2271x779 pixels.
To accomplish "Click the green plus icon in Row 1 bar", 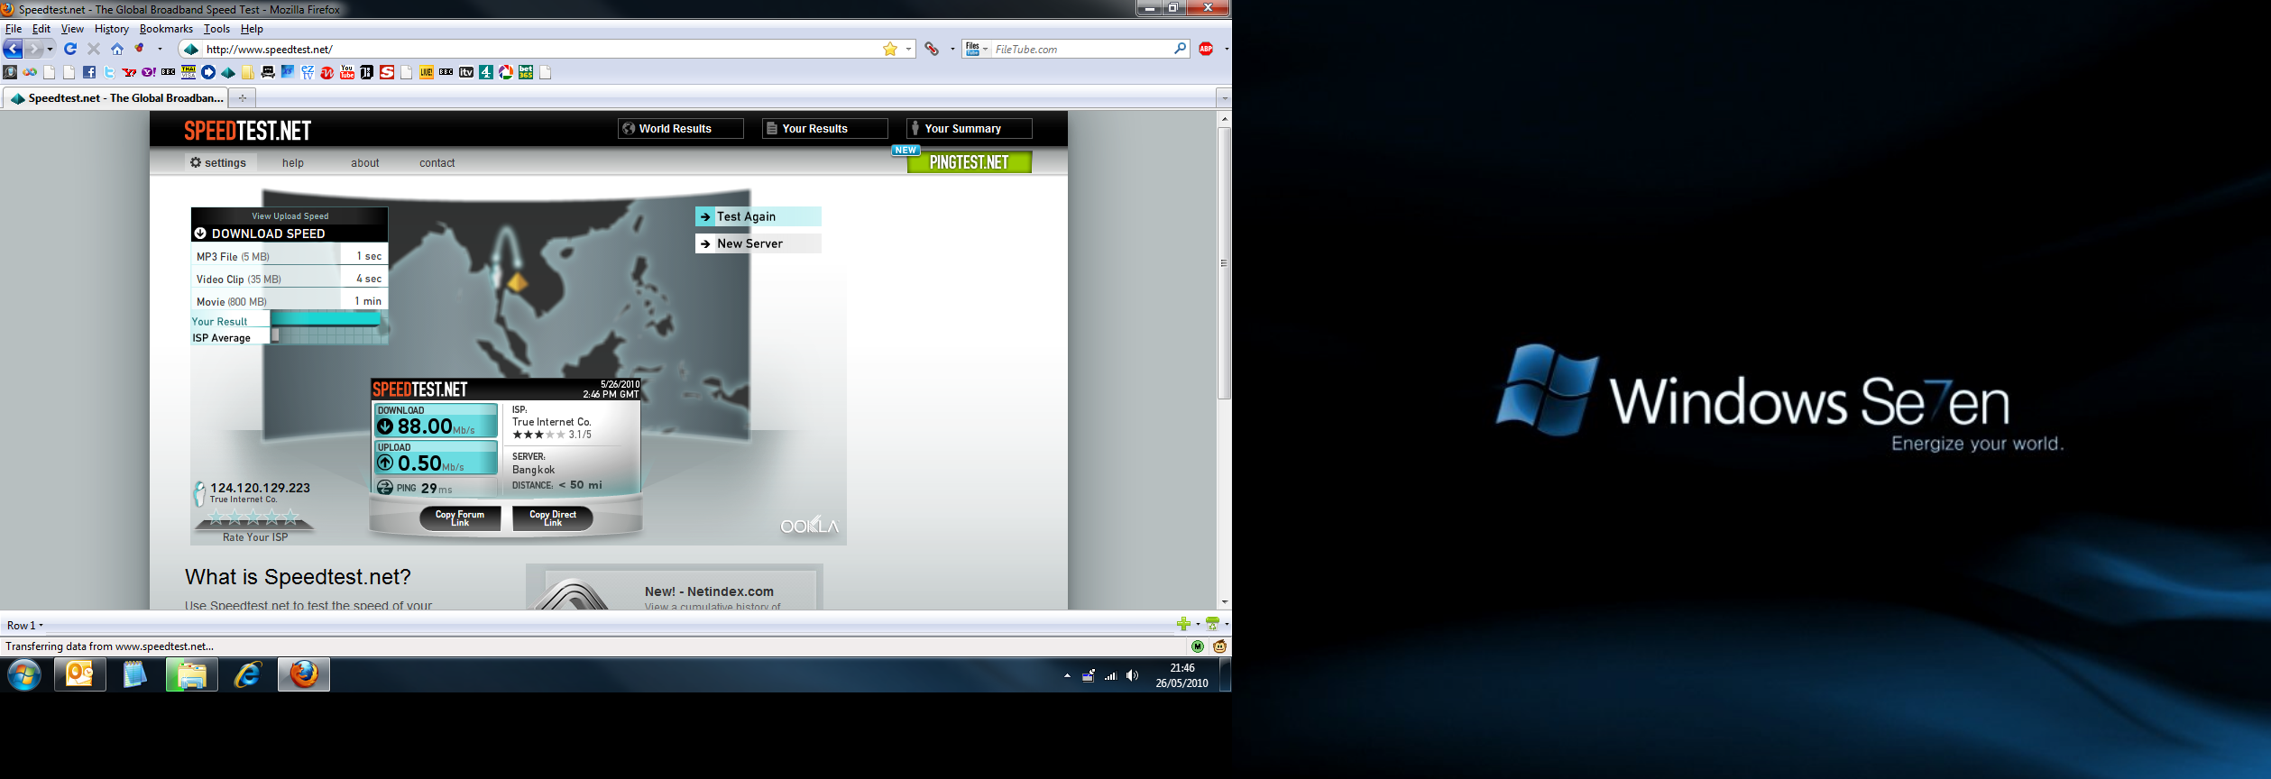I will pos(1183,624).
